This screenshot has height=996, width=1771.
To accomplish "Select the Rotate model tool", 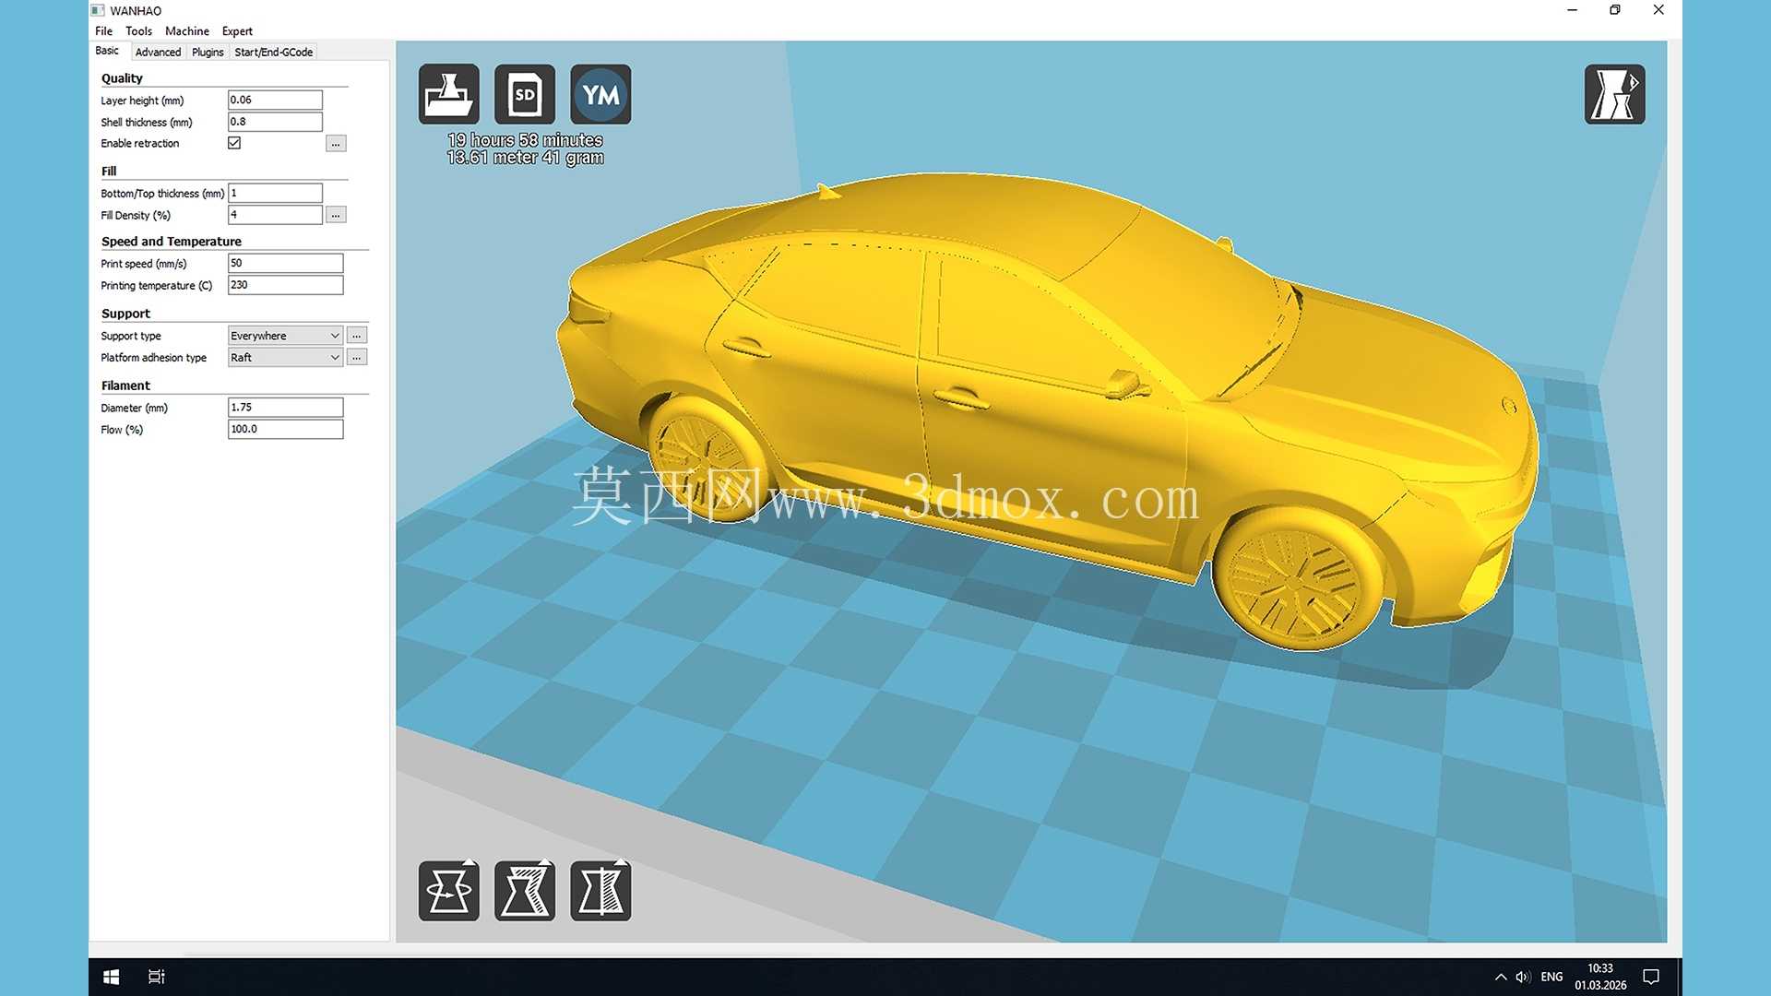I will pyautogui.click(x=449, y=891).
